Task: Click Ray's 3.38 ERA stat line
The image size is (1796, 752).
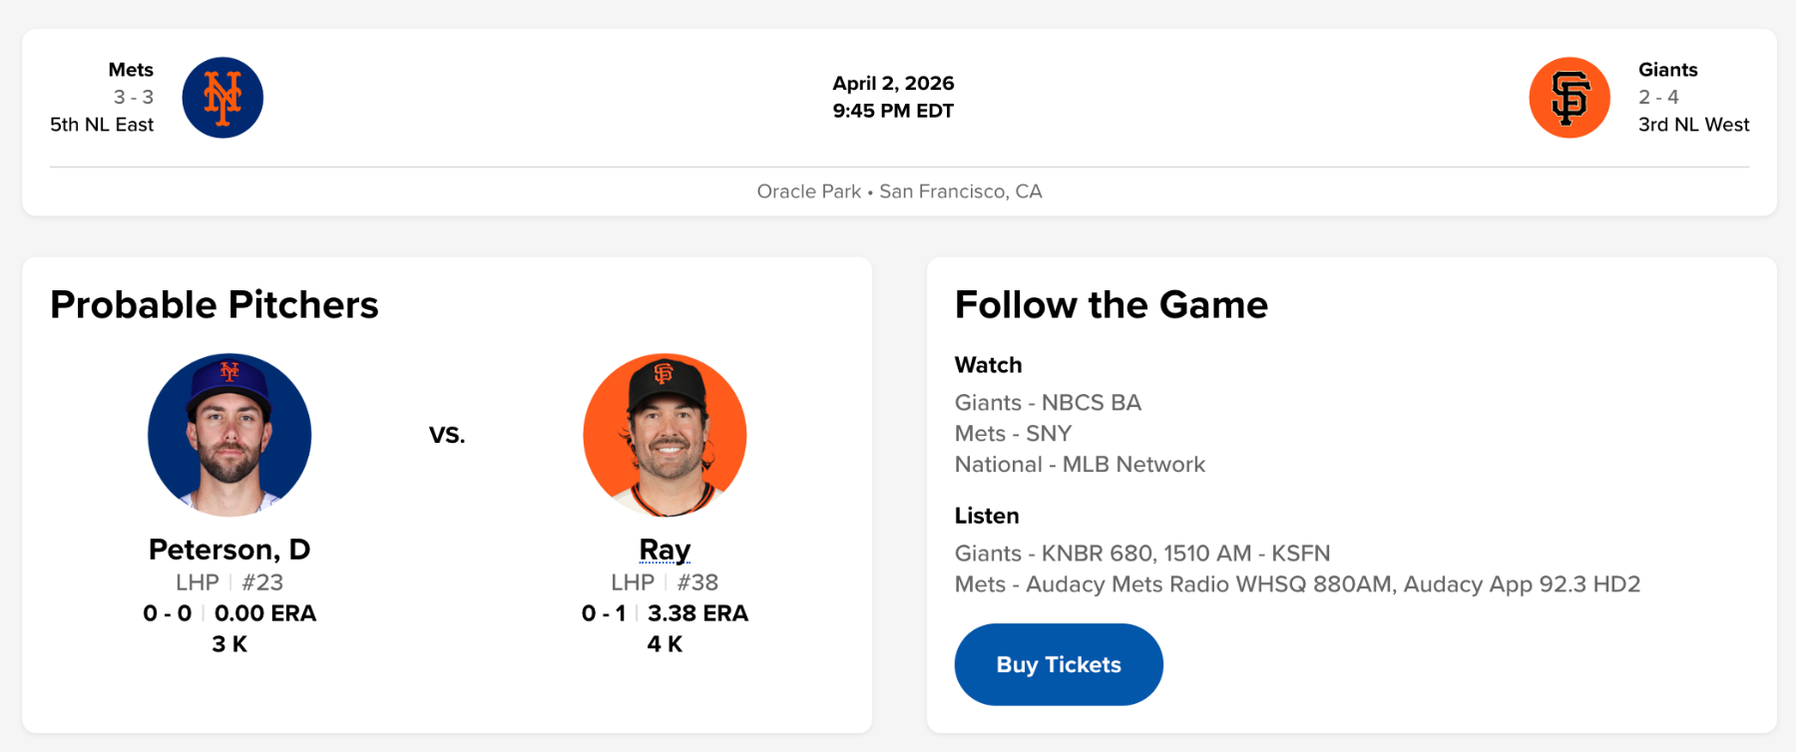Action: point(697,613)
